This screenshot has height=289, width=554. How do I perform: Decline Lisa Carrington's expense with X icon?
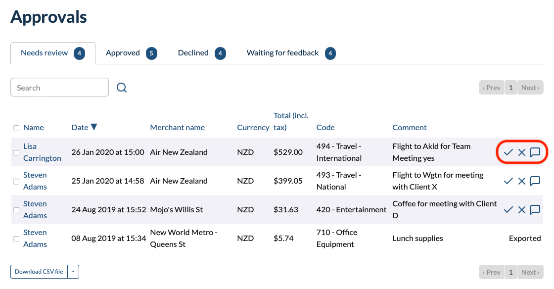click(x=521, y=152)
